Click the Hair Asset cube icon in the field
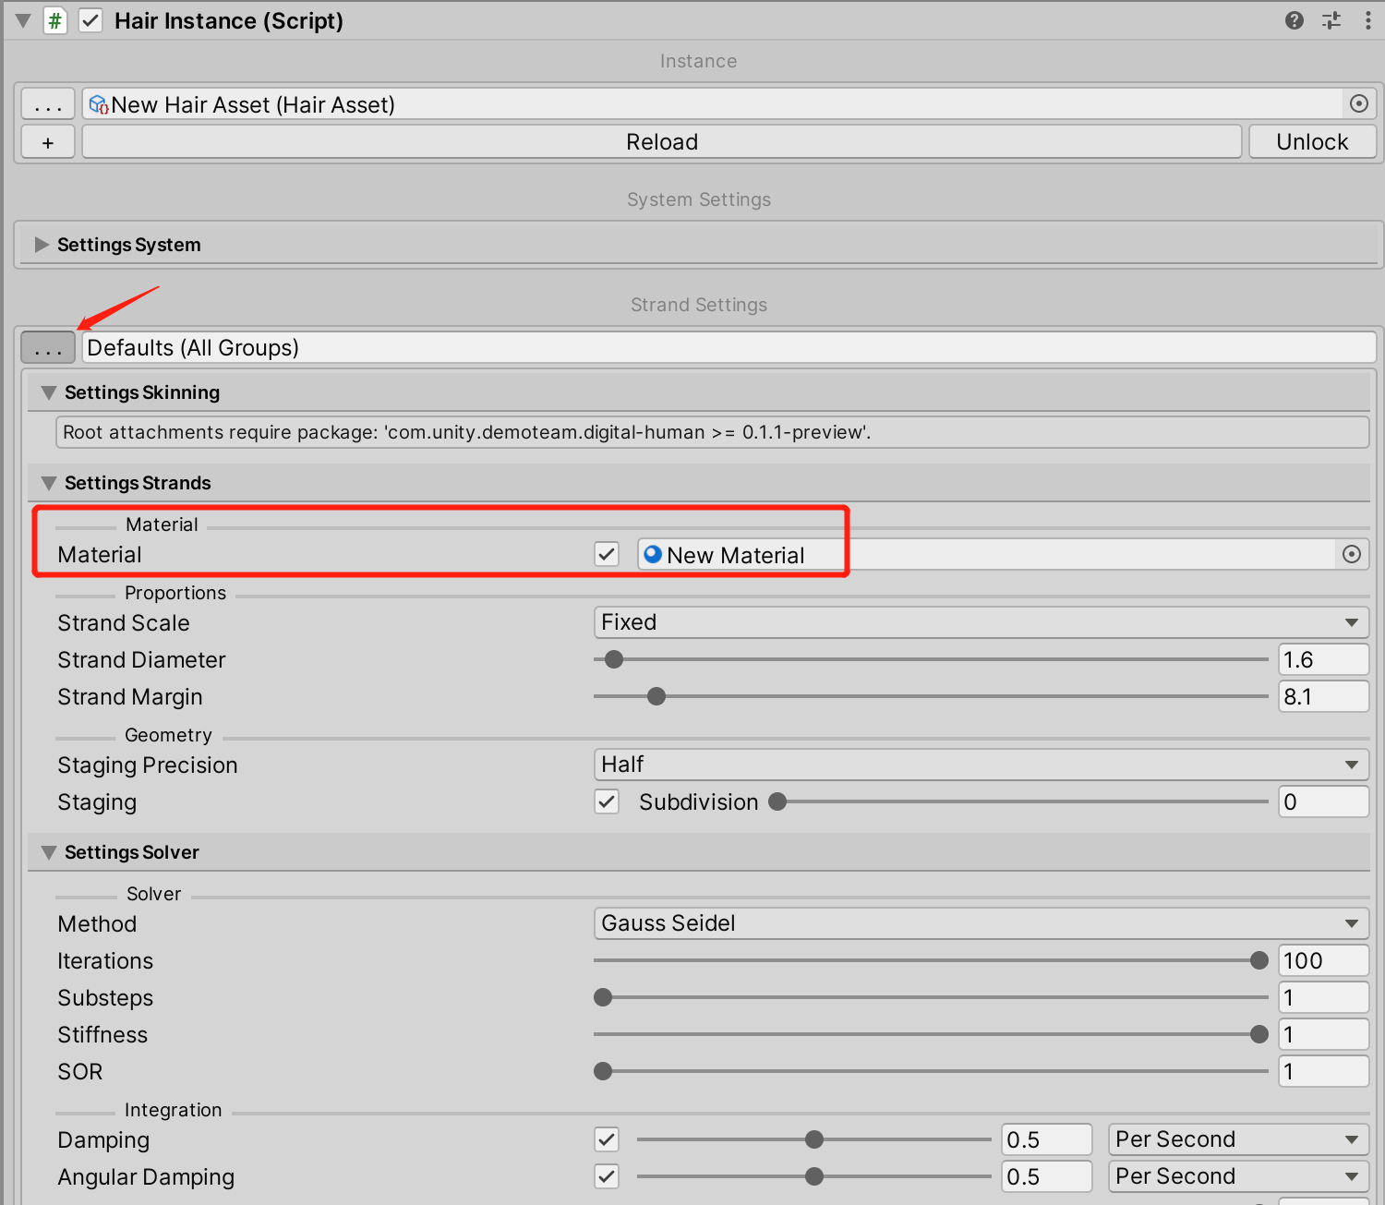 [x=98, y=104]
